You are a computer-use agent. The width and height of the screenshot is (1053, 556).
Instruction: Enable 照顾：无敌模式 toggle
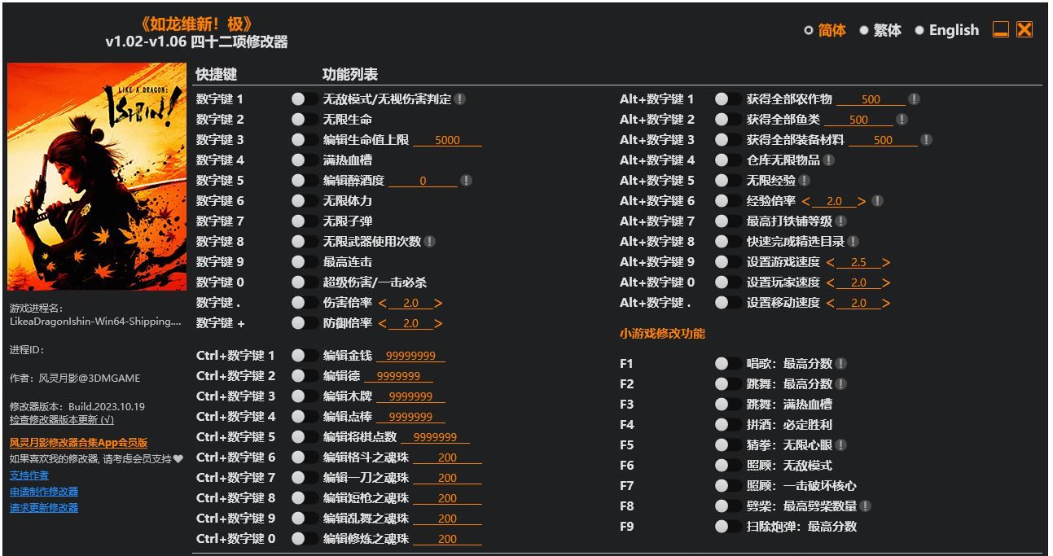pyautogui.click(x=728, y=466)
